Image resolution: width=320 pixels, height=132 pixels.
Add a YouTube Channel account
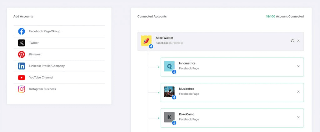coord(59,78)
